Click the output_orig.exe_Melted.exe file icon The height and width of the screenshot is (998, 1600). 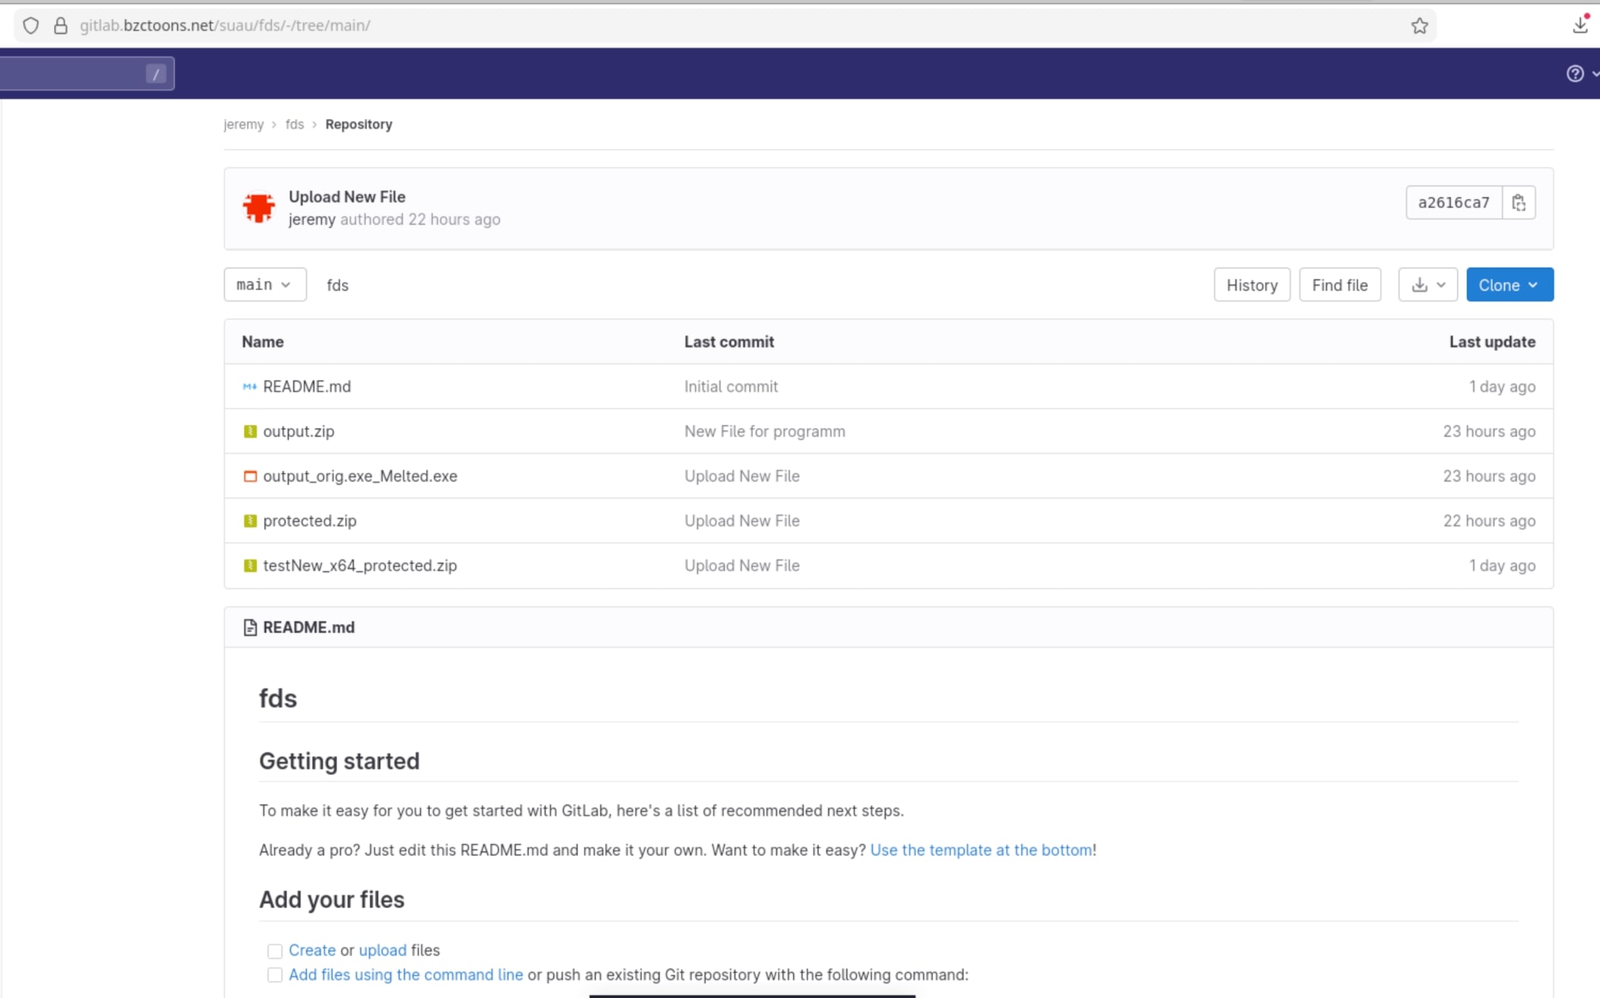coord(250,476)
